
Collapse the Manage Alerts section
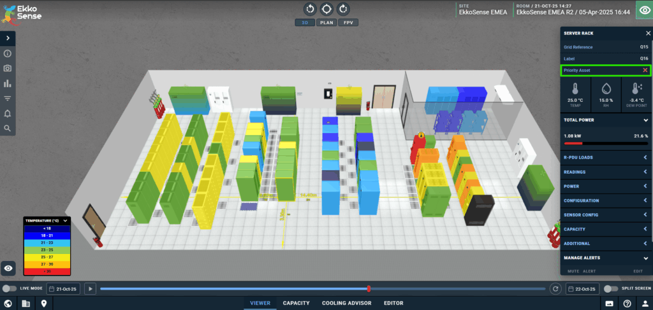pyautogui.click(x=606, y=258)
